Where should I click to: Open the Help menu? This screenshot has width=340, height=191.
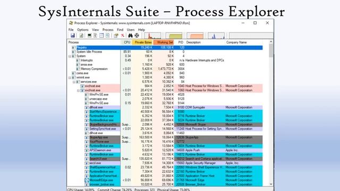(x=141, y=30)
